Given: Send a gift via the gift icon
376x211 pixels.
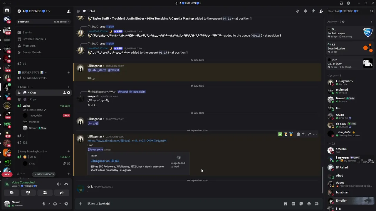Looking at the screenshot, I should (285, 204).
